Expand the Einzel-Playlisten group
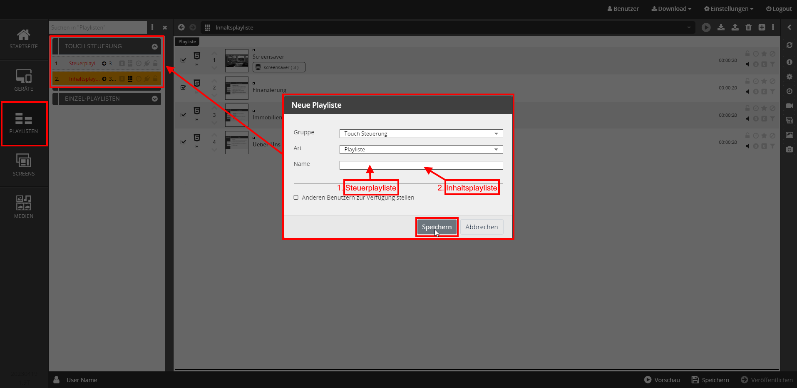797x388 pixels. click(154, 99)
